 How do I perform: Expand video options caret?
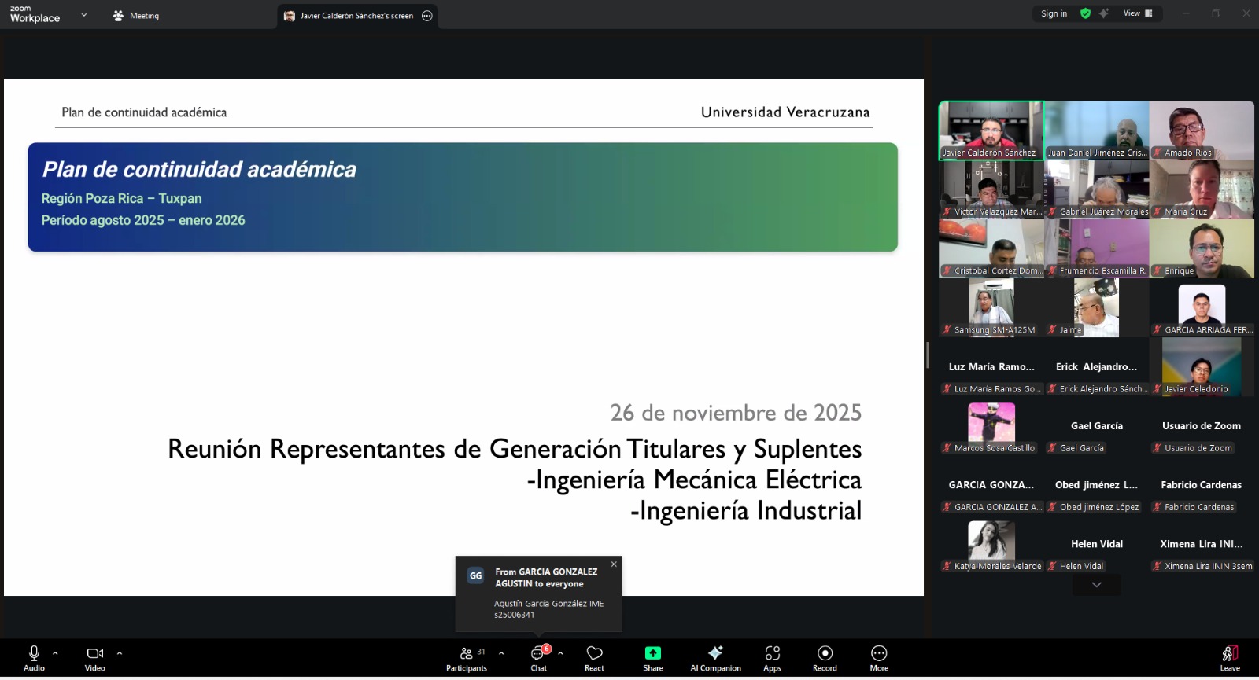[120, 652]
